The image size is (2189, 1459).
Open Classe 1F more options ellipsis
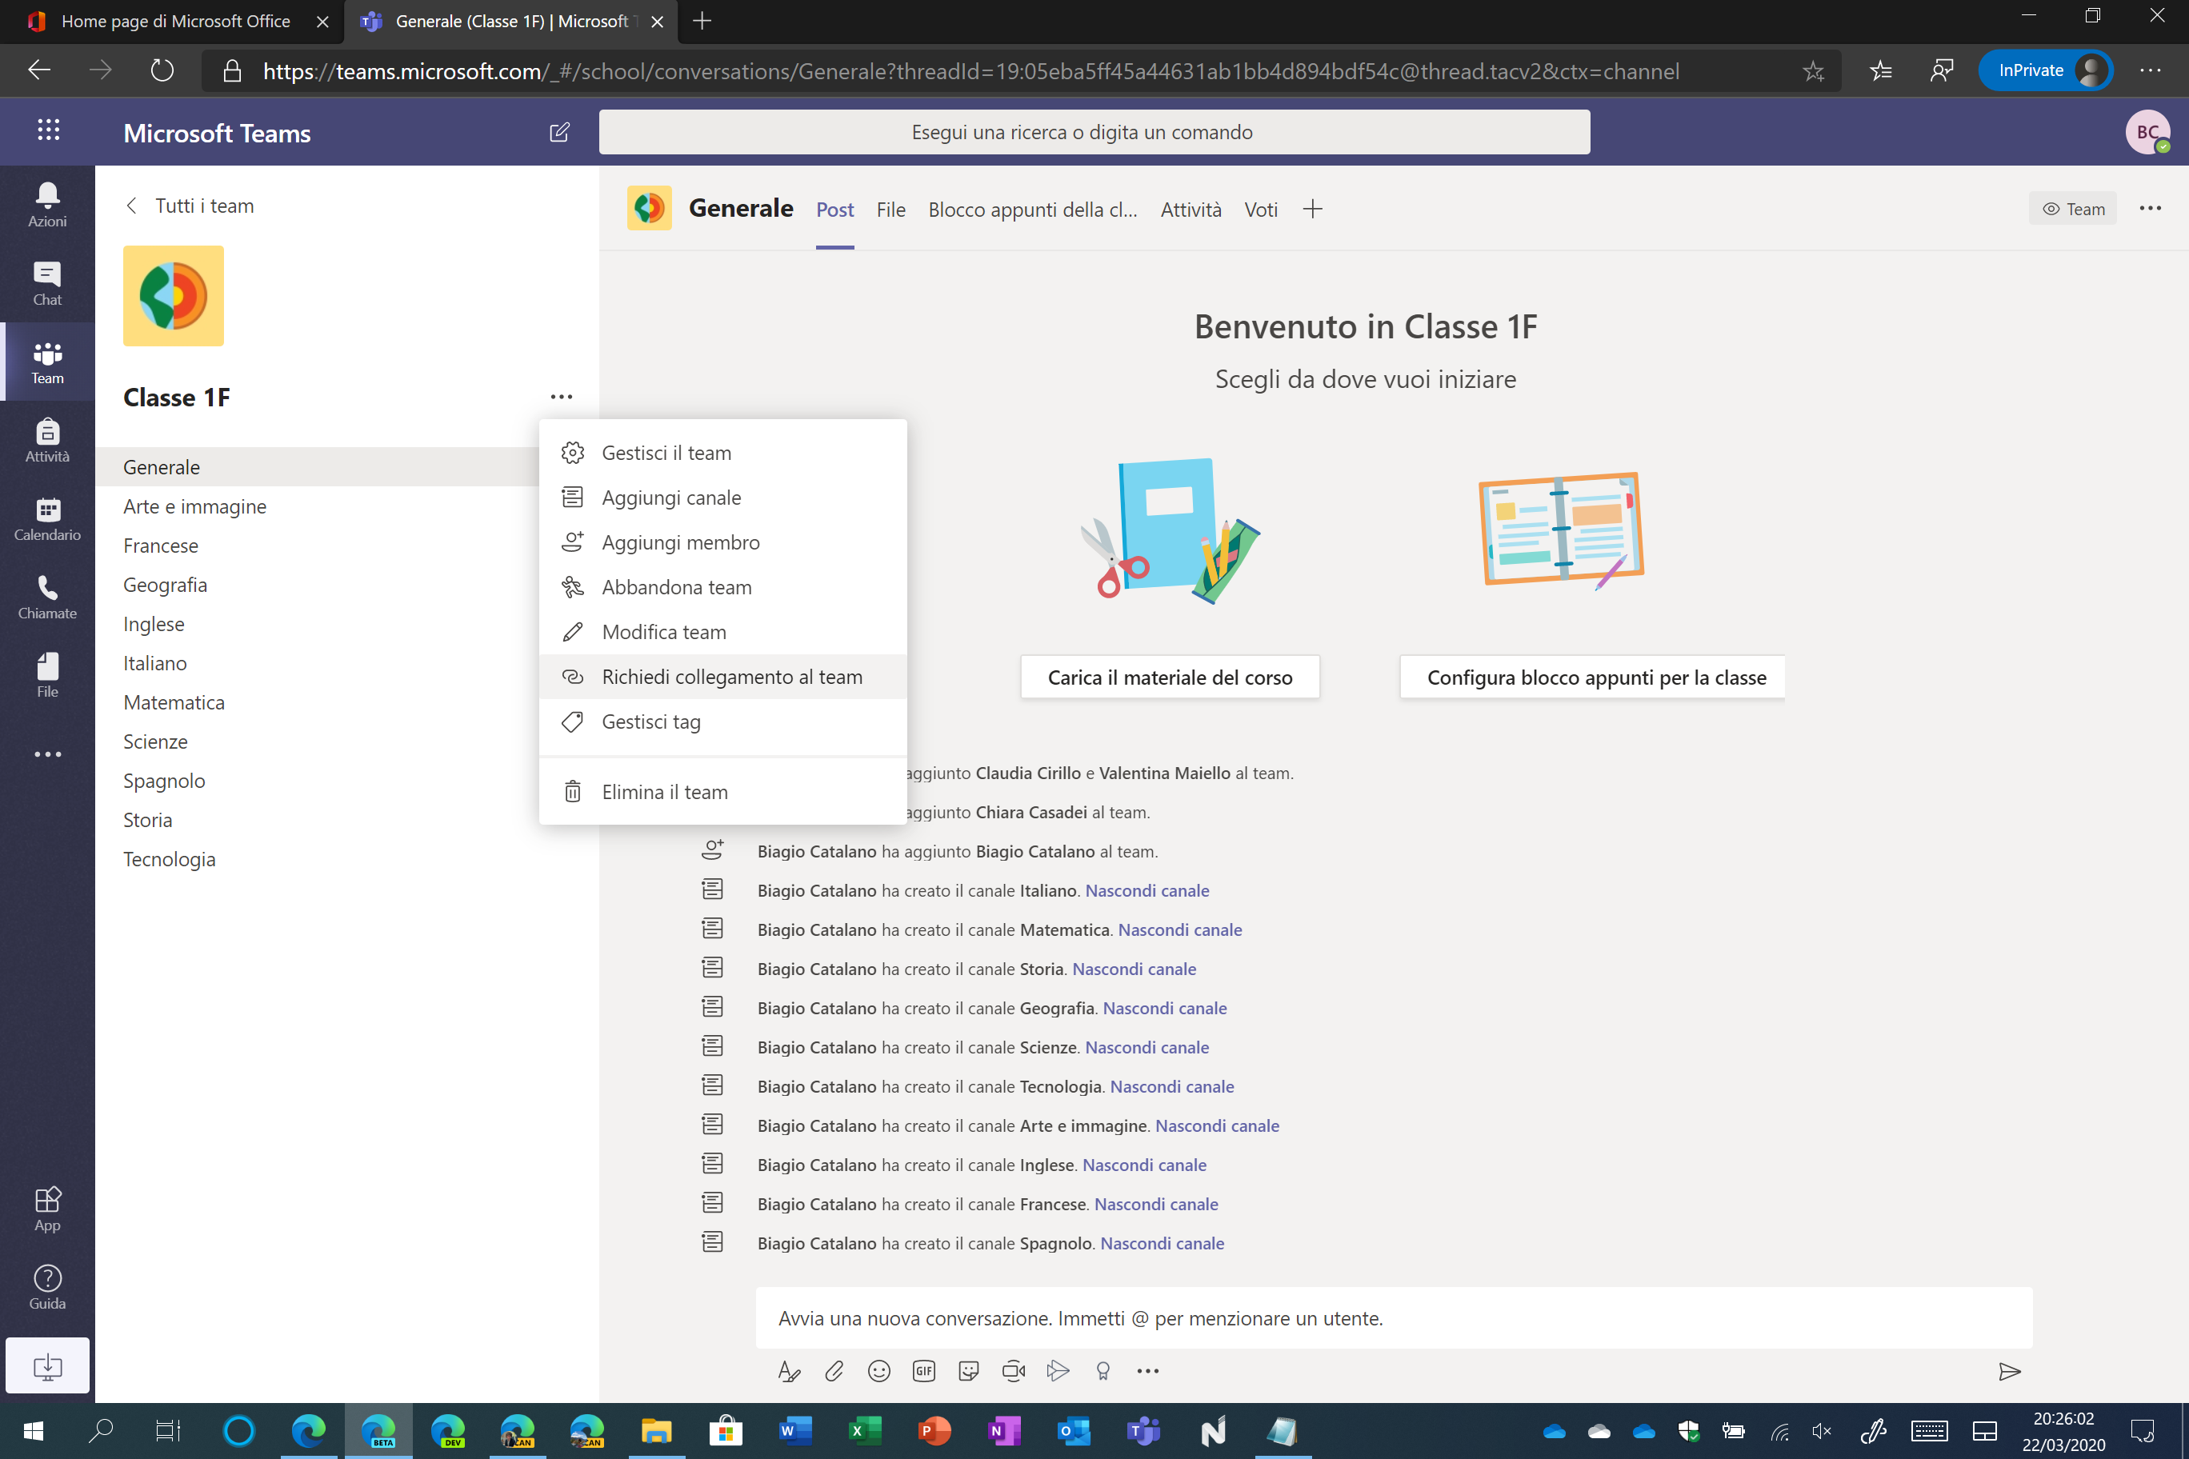tap(561, 397)
